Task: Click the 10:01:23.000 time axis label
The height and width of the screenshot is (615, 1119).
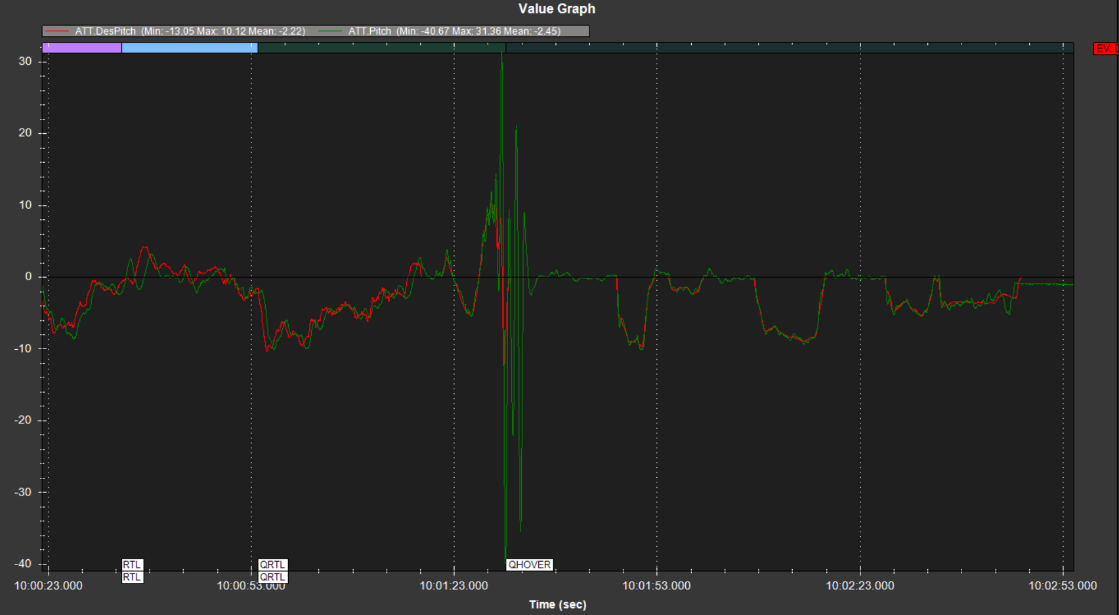Action: [x=454, y=585]
